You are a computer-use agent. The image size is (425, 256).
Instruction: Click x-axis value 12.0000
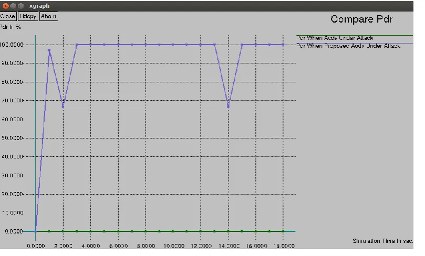coord(201,246)
